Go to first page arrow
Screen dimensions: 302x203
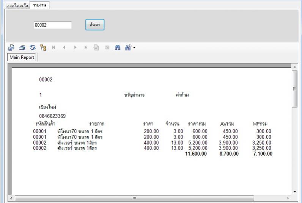click(53, 47)
